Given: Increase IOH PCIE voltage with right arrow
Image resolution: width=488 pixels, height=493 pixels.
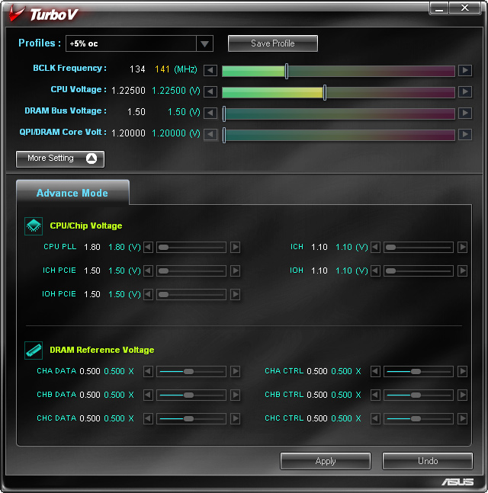Looking at the screenshot, I should click(235, 294).
